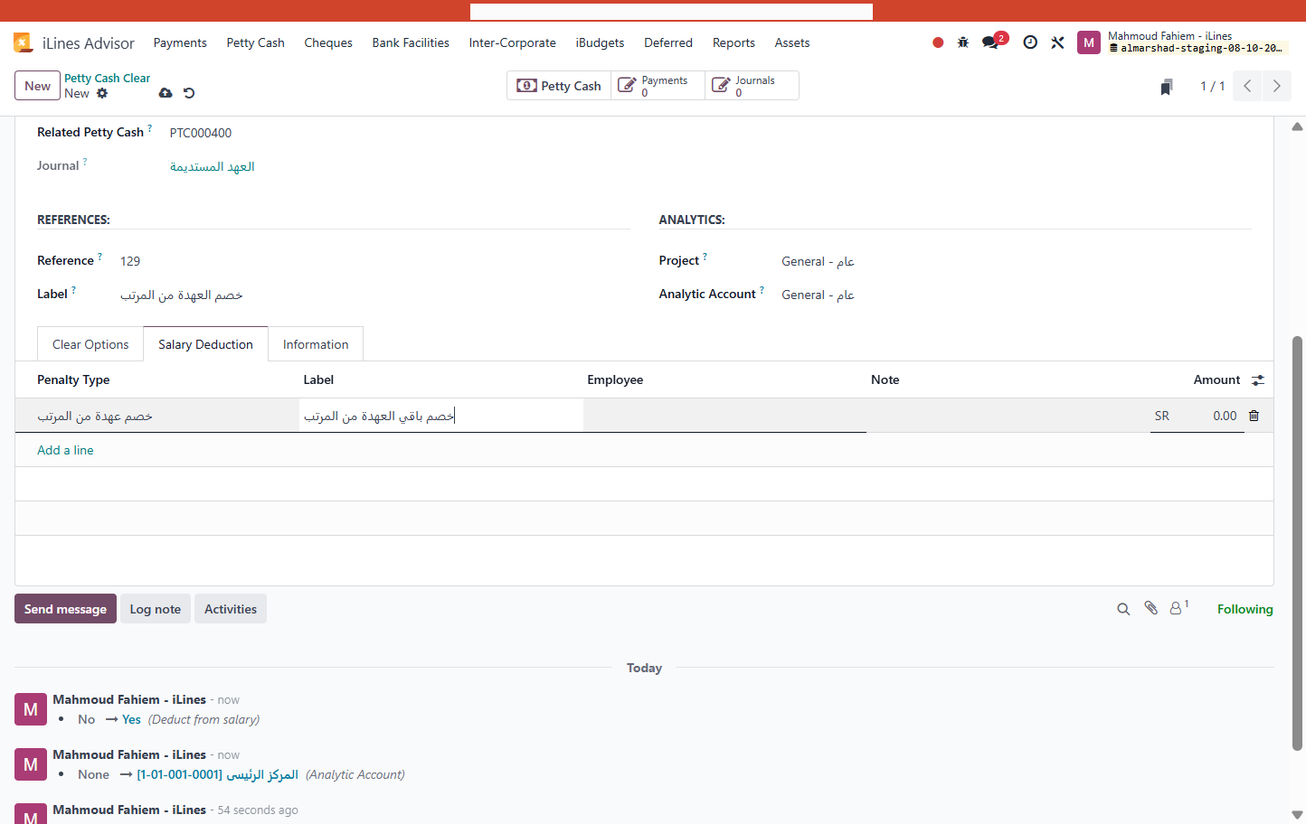Go to next record arrow

point(1277,86)
